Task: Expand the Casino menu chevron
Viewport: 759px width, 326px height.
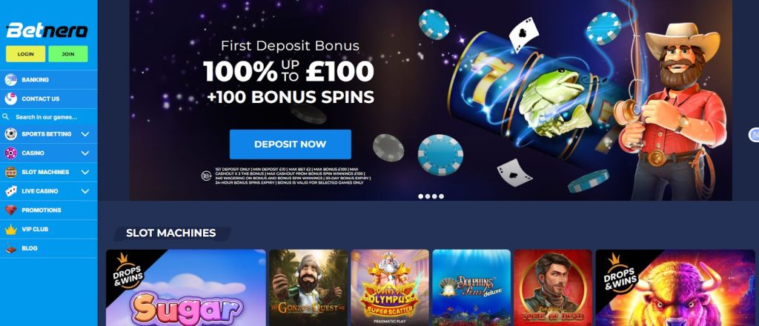Action: pos(85,153)
